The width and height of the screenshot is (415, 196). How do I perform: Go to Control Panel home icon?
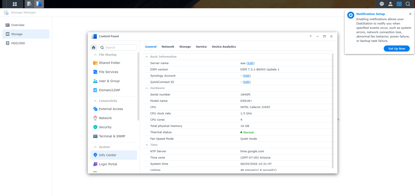(94, 47)
